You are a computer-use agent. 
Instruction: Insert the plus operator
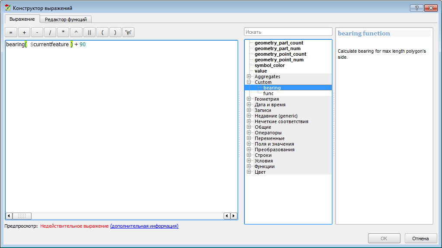click(24, 32)
